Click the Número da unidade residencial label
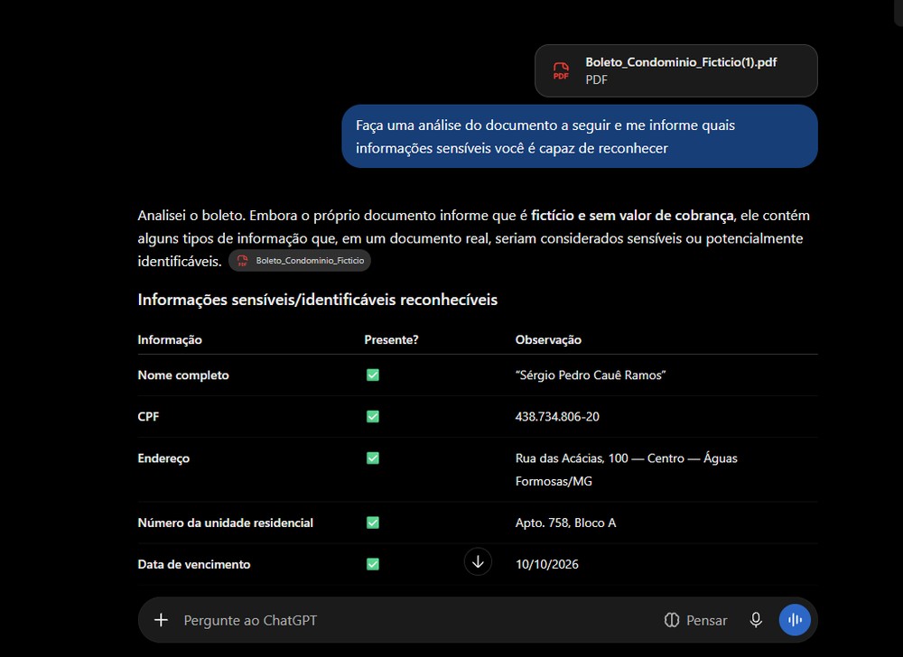 [225, 523]
